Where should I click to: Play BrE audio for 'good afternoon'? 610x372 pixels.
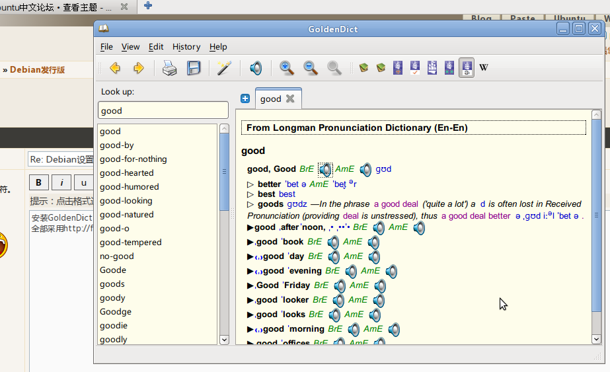click(379, 228)
